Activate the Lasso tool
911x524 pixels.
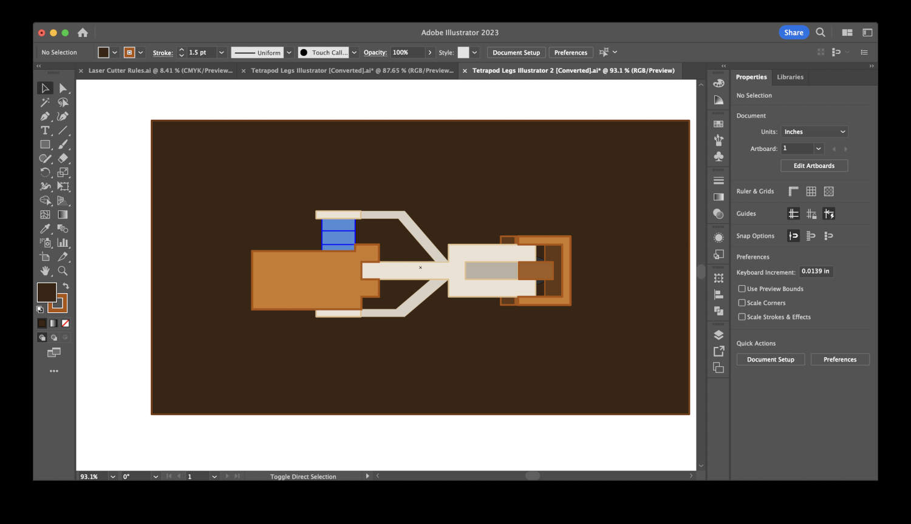click(63, 102)
